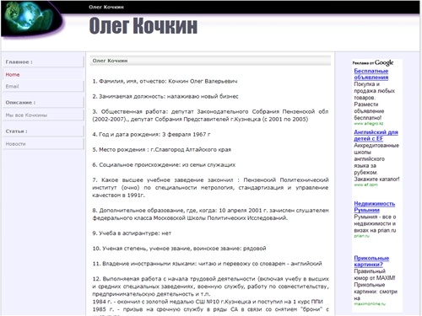This screenshot has height=316, width=422.
Task: Click the maximonline.ru ad URL
Action: coord(370,304)
